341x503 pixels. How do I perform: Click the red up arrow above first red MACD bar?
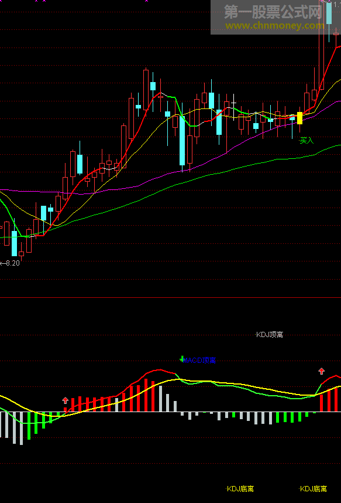pos(66,400)
